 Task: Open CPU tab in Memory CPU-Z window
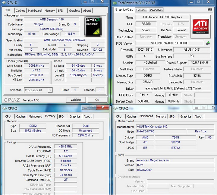tap(8, 117)
